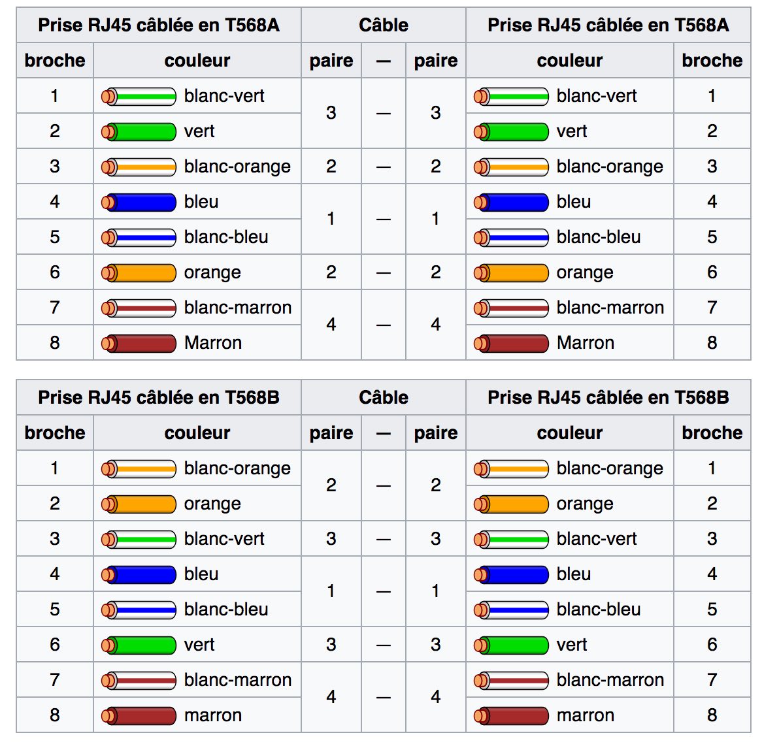The width and height of the screenshot is (762, 750).
Task: Click the right paire 1 cell in T568B table
Action: (x=435, y=591)
